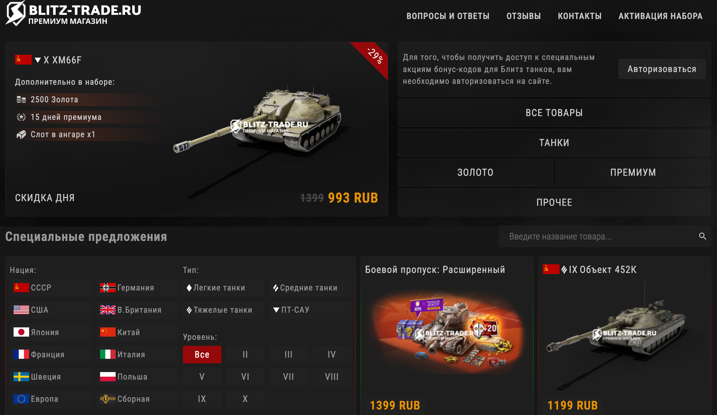Viewport: 717px width, 415px height.
Task: Click the tank destroyer triangle icon near XM66F
Action: coord(37,60)
